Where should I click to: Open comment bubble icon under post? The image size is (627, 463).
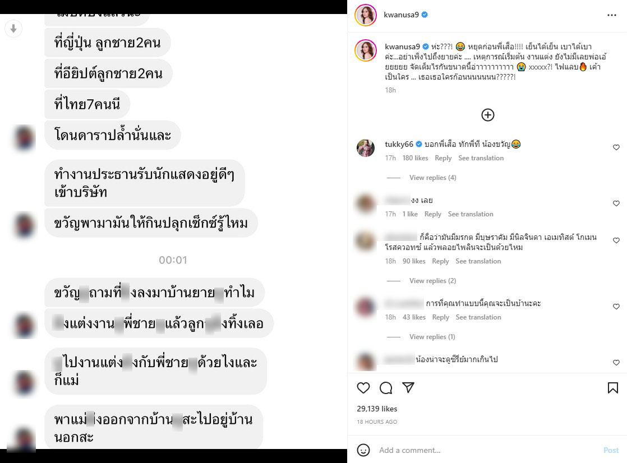pyautogui.click(x=386, y=388)
